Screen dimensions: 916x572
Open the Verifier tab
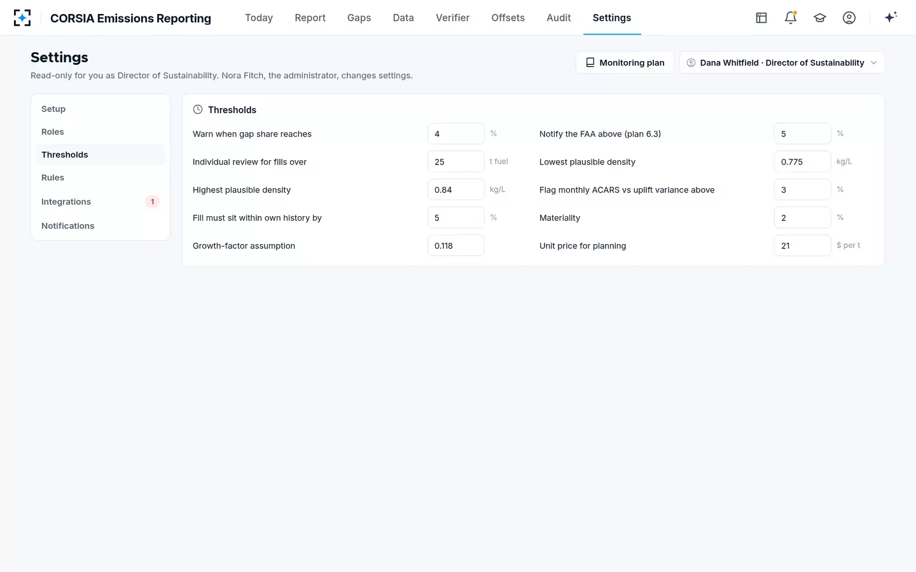tap(452, 18)
